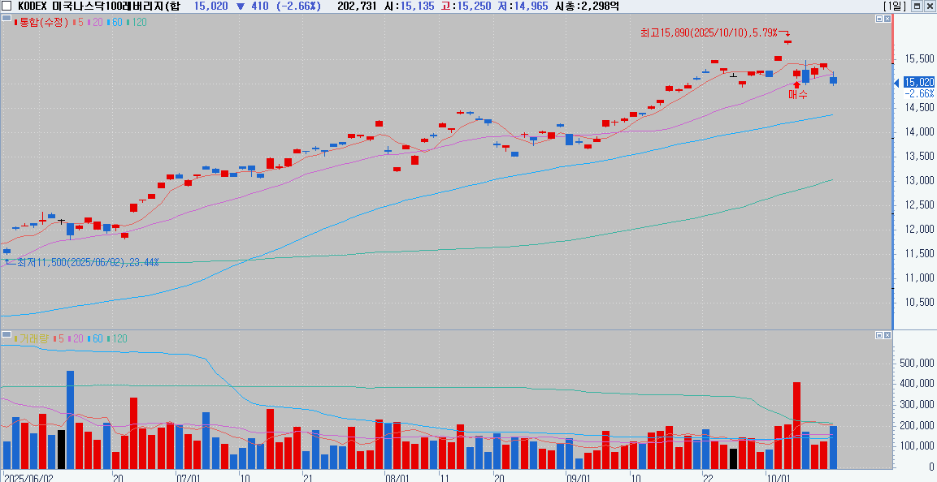
Task: Click the 500,000 volume axis label
Action: pos(917,363)
